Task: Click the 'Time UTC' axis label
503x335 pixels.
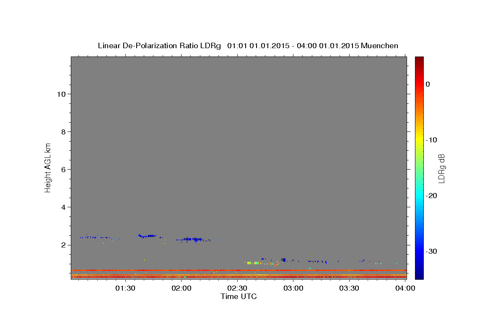Action: (239, 296)
